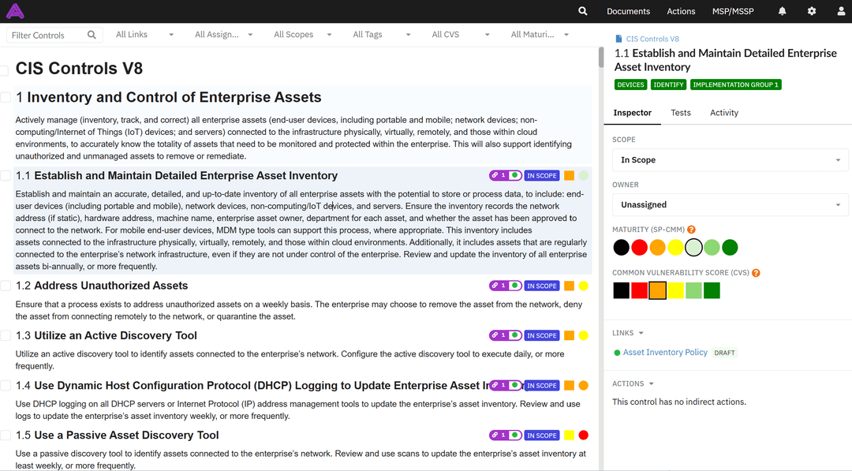Click the orange CVS square on control 1.1
The image size is (852, 471).
tap(569, 175)
